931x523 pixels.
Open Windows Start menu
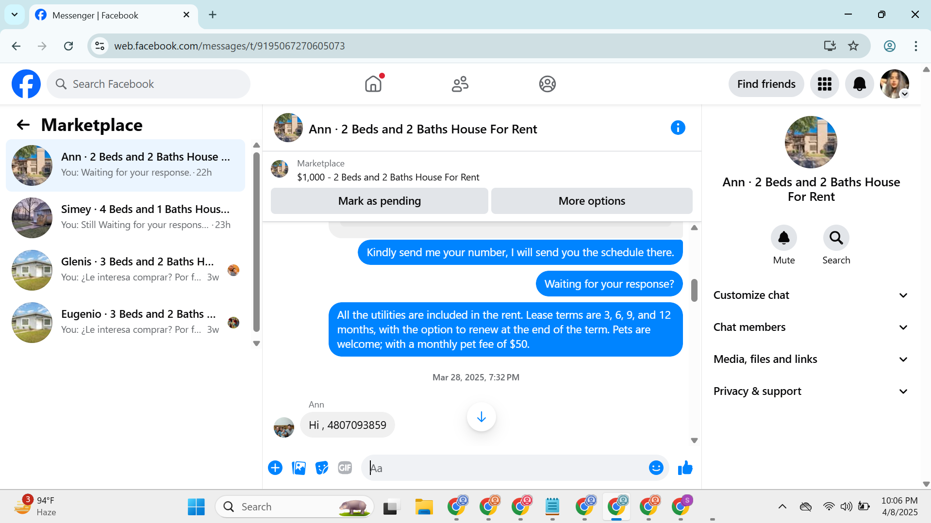tap(196, 507)
